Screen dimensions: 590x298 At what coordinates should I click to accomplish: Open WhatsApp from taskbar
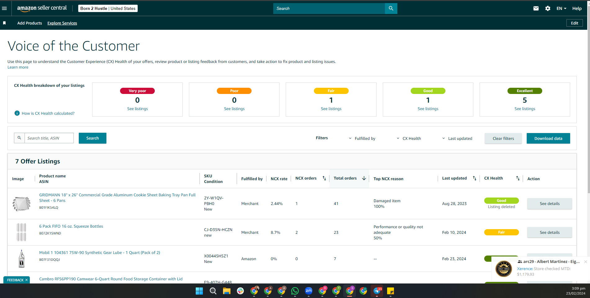[x=295, y=291]
